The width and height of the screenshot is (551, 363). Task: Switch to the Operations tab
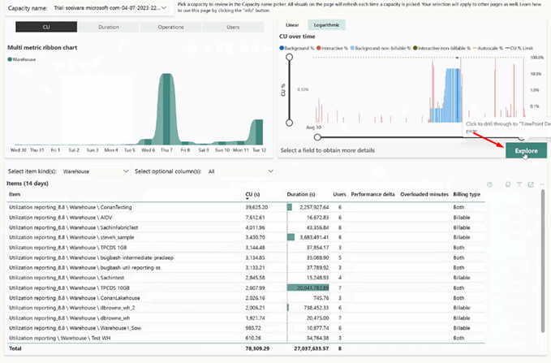click(170, 27)
